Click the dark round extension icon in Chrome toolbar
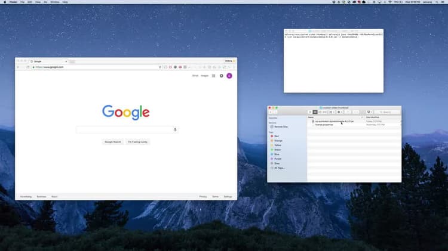This screenshot has width=448, height=251. pyautogui.click(x=175, y=67)
